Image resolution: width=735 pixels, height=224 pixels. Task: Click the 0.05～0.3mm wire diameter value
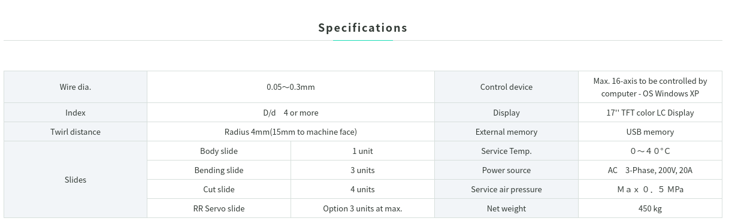291,87
